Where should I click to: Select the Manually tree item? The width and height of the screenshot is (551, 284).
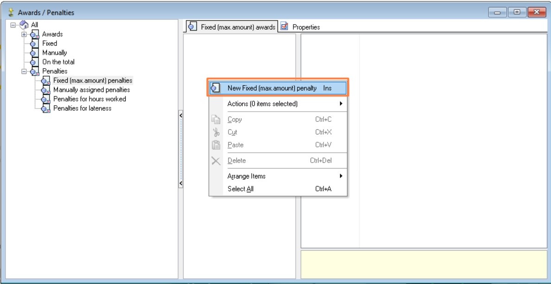(55, 53)
